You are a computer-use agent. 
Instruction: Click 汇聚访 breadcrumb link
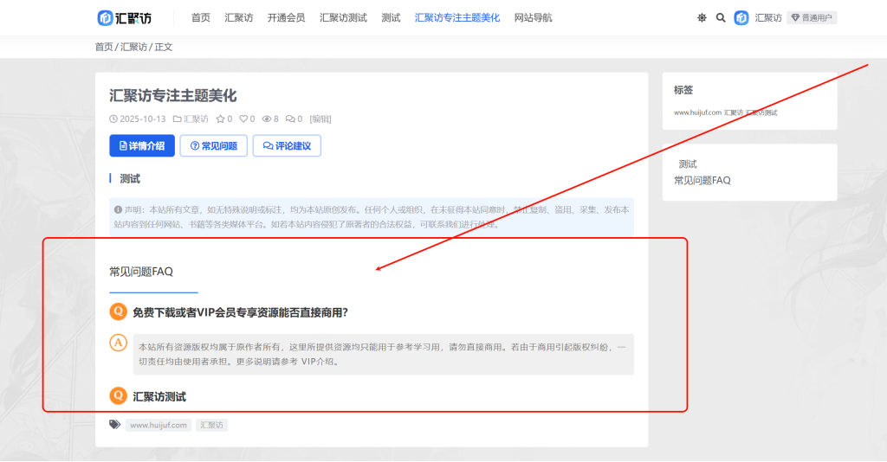[x=133, y=47]
